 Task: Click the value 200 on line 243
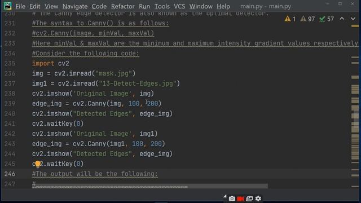[x=156, y=144]
